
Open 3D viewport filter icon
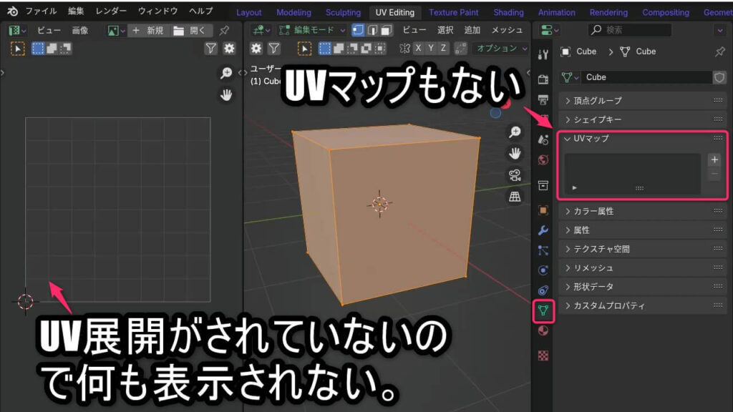274,49
